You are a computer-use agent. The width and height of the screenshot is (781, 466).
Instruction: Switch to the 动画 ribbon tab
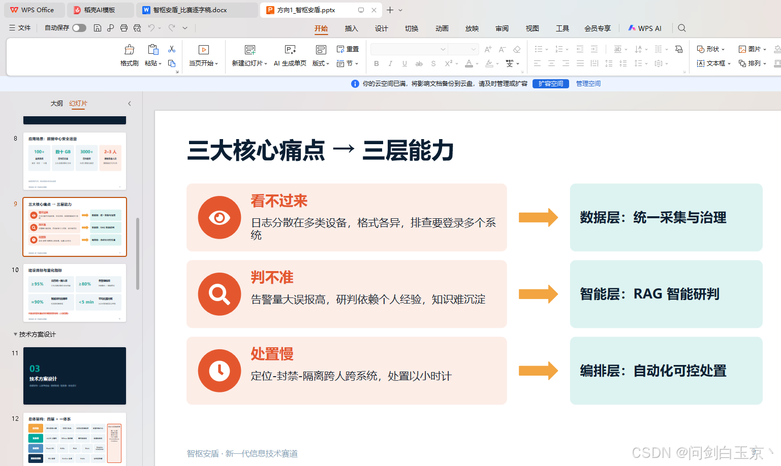pos(442,28)
